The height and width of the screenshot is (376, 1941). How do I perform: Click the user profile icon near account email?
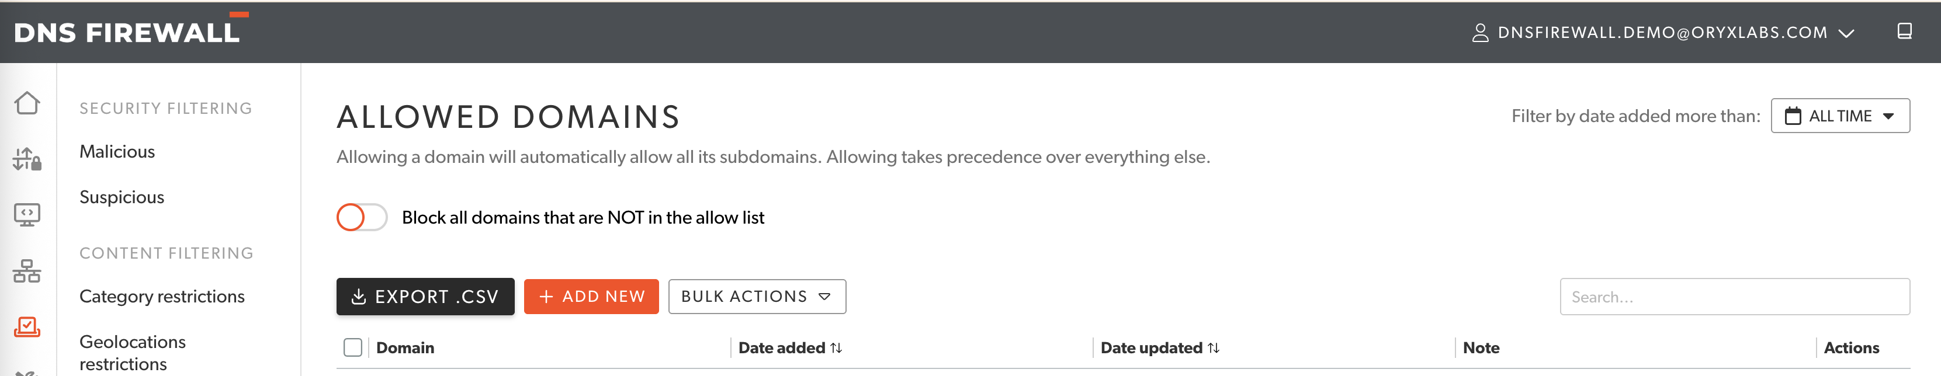(x=1481, y=32)
